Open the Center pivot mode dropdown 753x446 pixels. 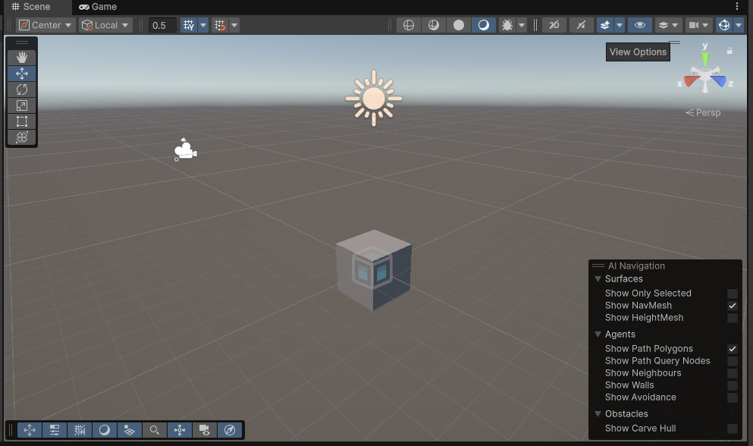pos(45,25)
